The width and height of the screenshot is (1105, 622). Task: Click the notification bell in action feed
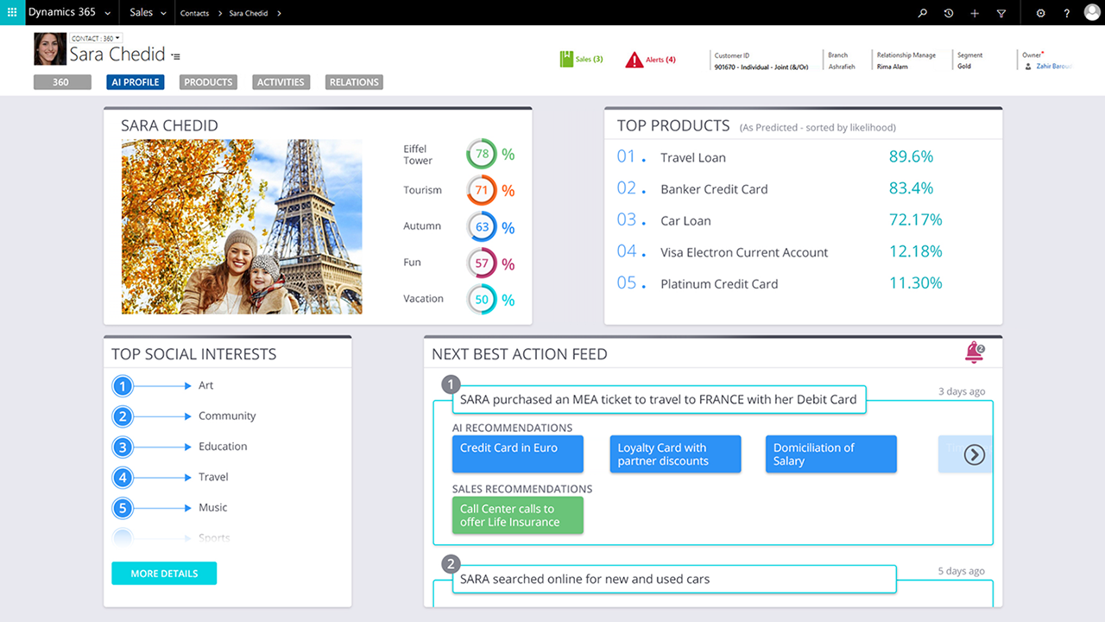pos(974,352)
